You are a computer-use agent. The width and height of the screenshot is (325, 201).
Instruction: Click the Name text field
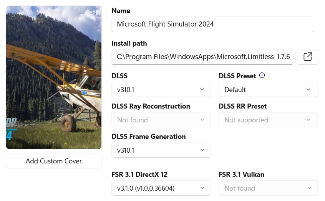point(212,24)
